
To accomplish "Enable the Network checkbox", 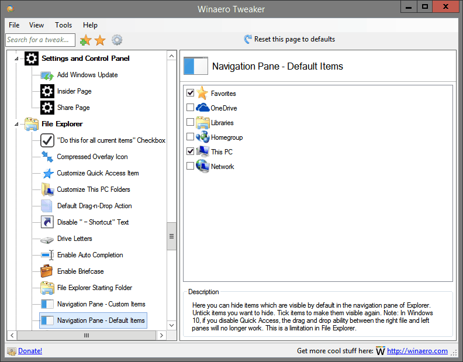I will coord(191,166).
